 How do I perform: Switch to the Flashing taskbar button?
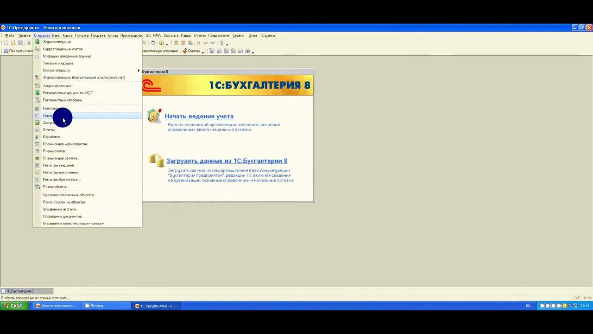tap(107, 306)
